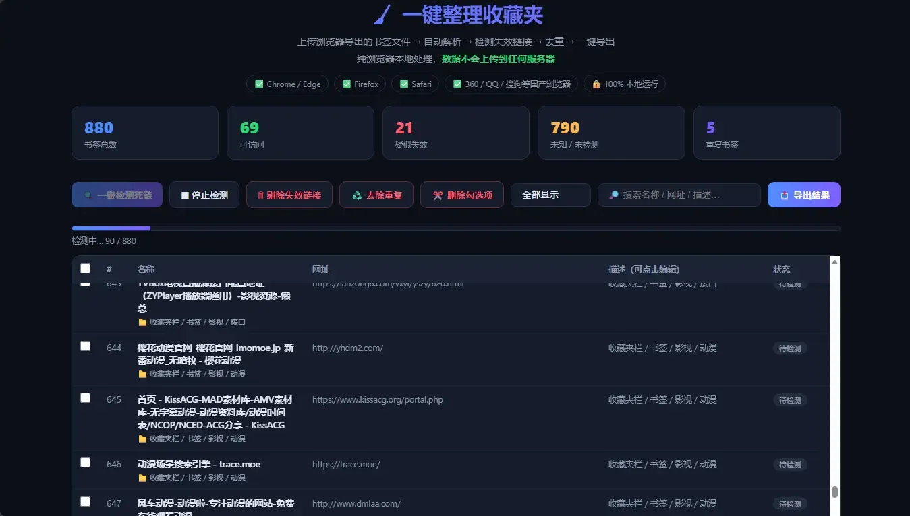
Task: Click the 删除勾选项 button
Action: point(462,195)
